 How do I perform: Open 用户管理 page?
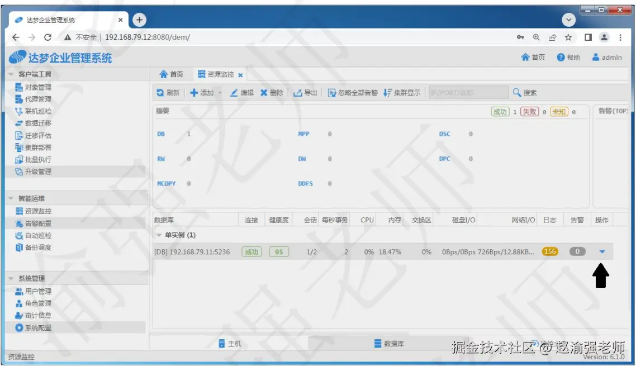click(34, 291)
